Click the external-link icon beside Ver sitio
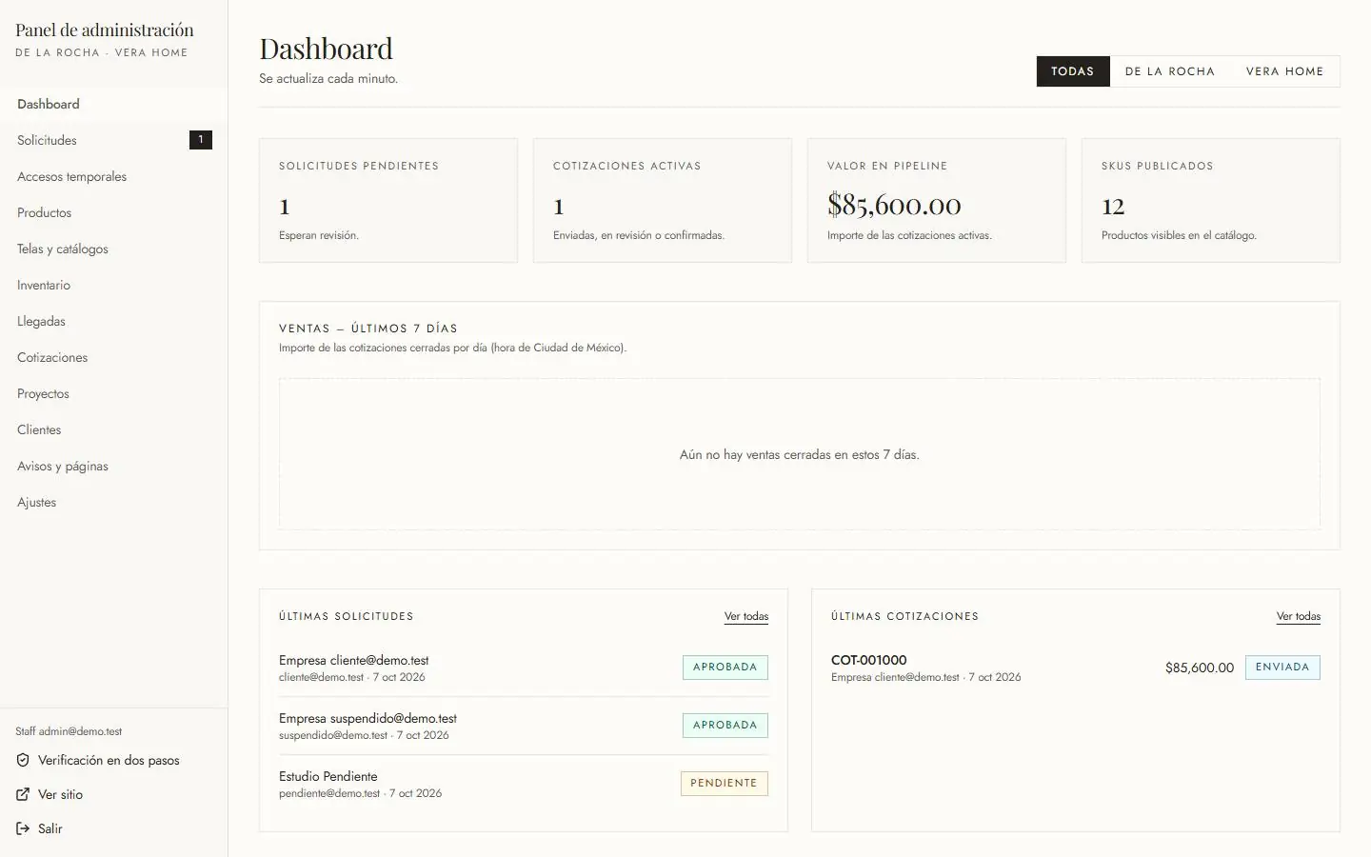 tap(23, 794)
